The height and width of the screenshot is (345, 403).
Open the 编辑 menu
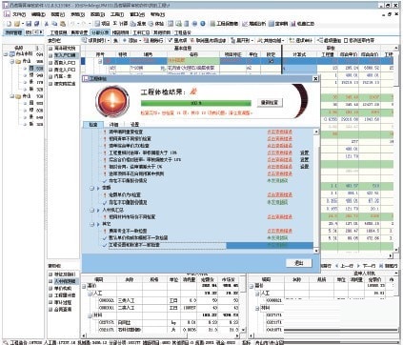(38, 14)
